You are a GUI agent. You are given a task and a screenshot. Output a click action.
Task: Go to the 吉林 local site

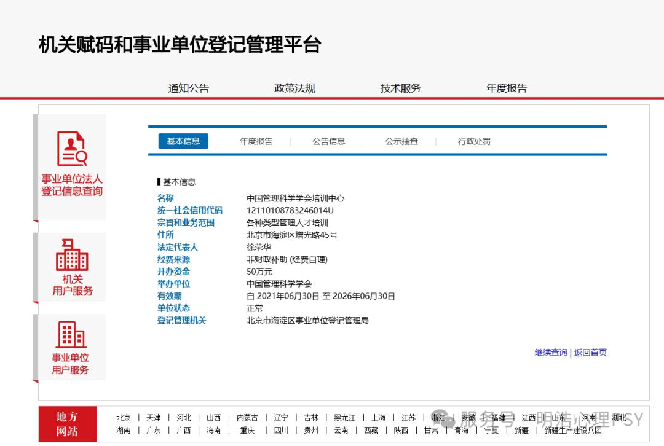click(311, 418)
